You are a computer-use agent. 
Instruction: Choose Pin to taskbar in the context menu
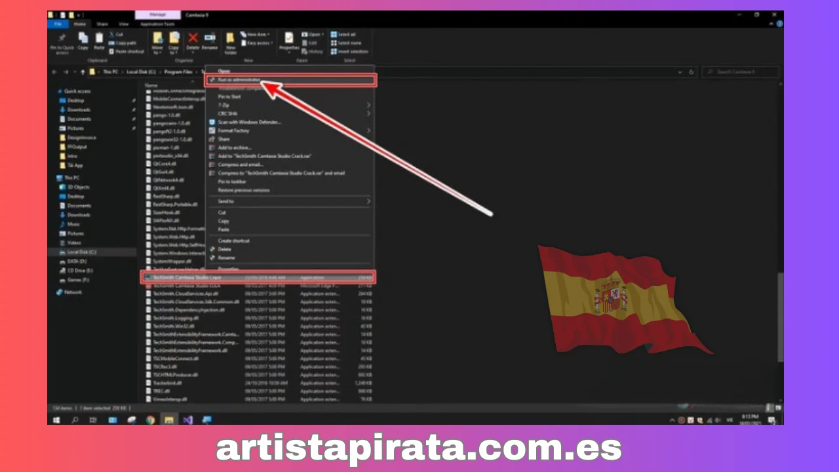(x=290, y=182)
